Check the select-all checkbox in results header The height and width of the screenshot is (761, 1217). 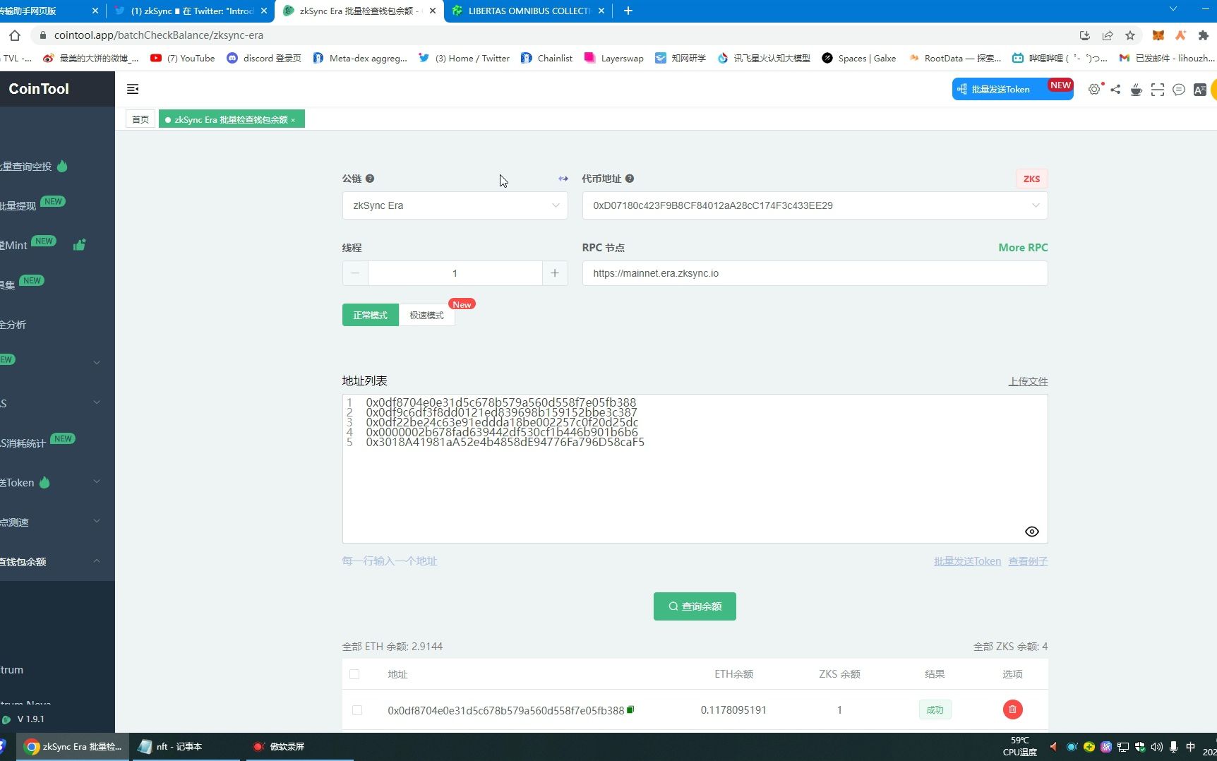(354, 674)
